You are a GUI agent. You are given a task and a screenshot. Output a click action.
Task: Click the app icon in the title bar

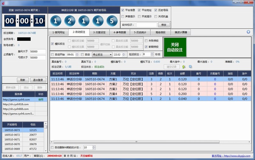[x=3, y=3]
